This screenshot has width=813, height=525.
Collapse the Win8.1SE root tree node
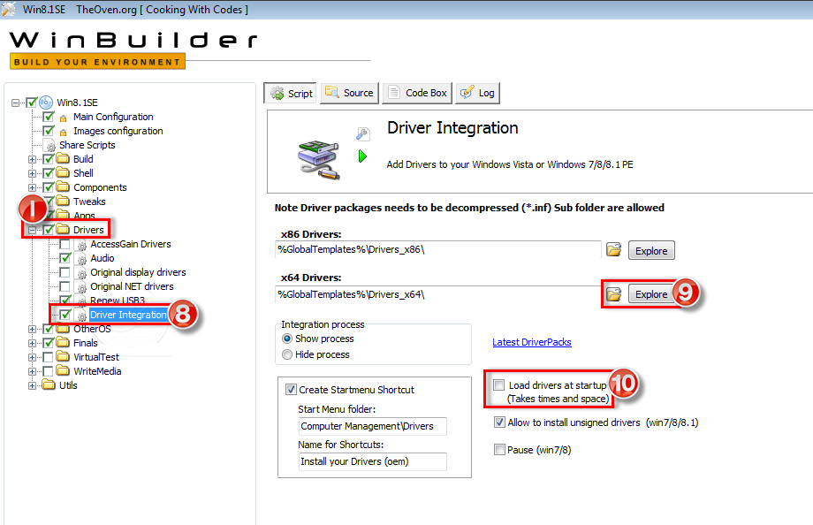(16, 103)
